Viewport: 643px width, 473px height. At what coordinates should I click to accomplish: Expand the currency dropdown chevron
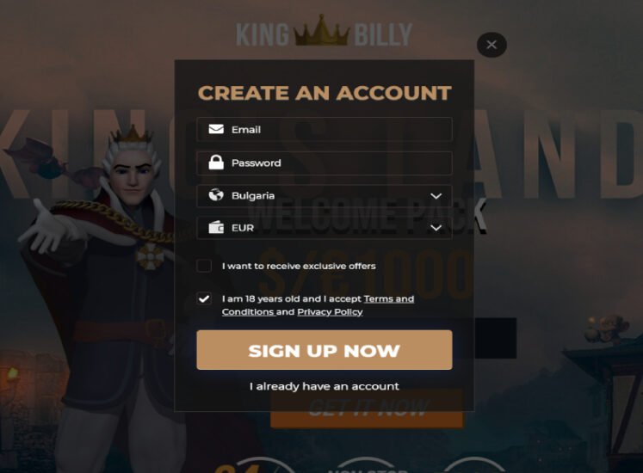click(436, 228)
